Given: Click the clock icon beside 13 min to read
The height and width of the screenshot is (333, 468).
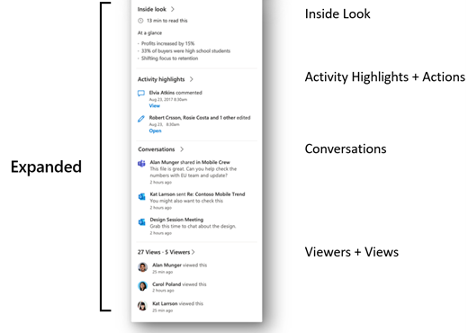Looking at the screenshot, I should [140, 21].
